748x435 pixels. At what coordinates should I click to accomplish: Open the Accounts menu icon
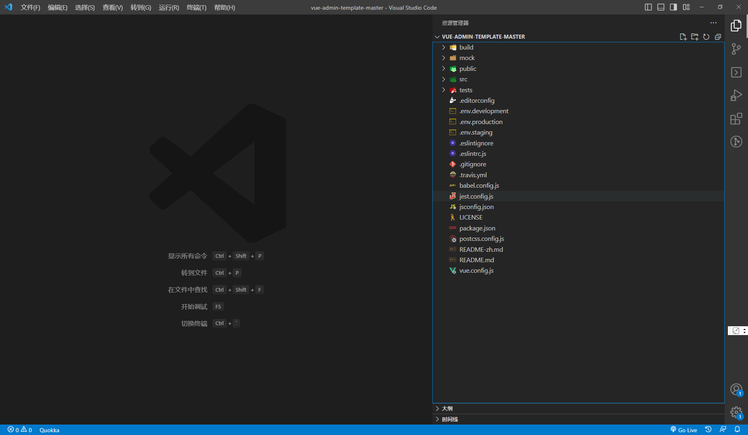tap(736, 389)
